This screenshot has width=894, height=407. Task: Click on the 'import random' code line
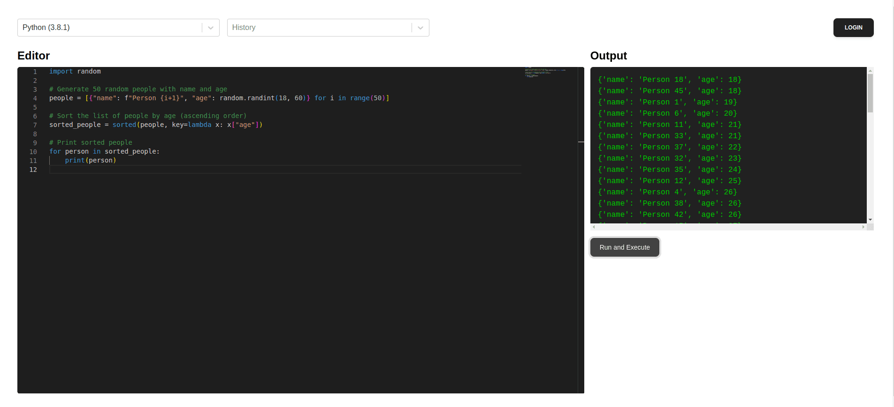75,72
